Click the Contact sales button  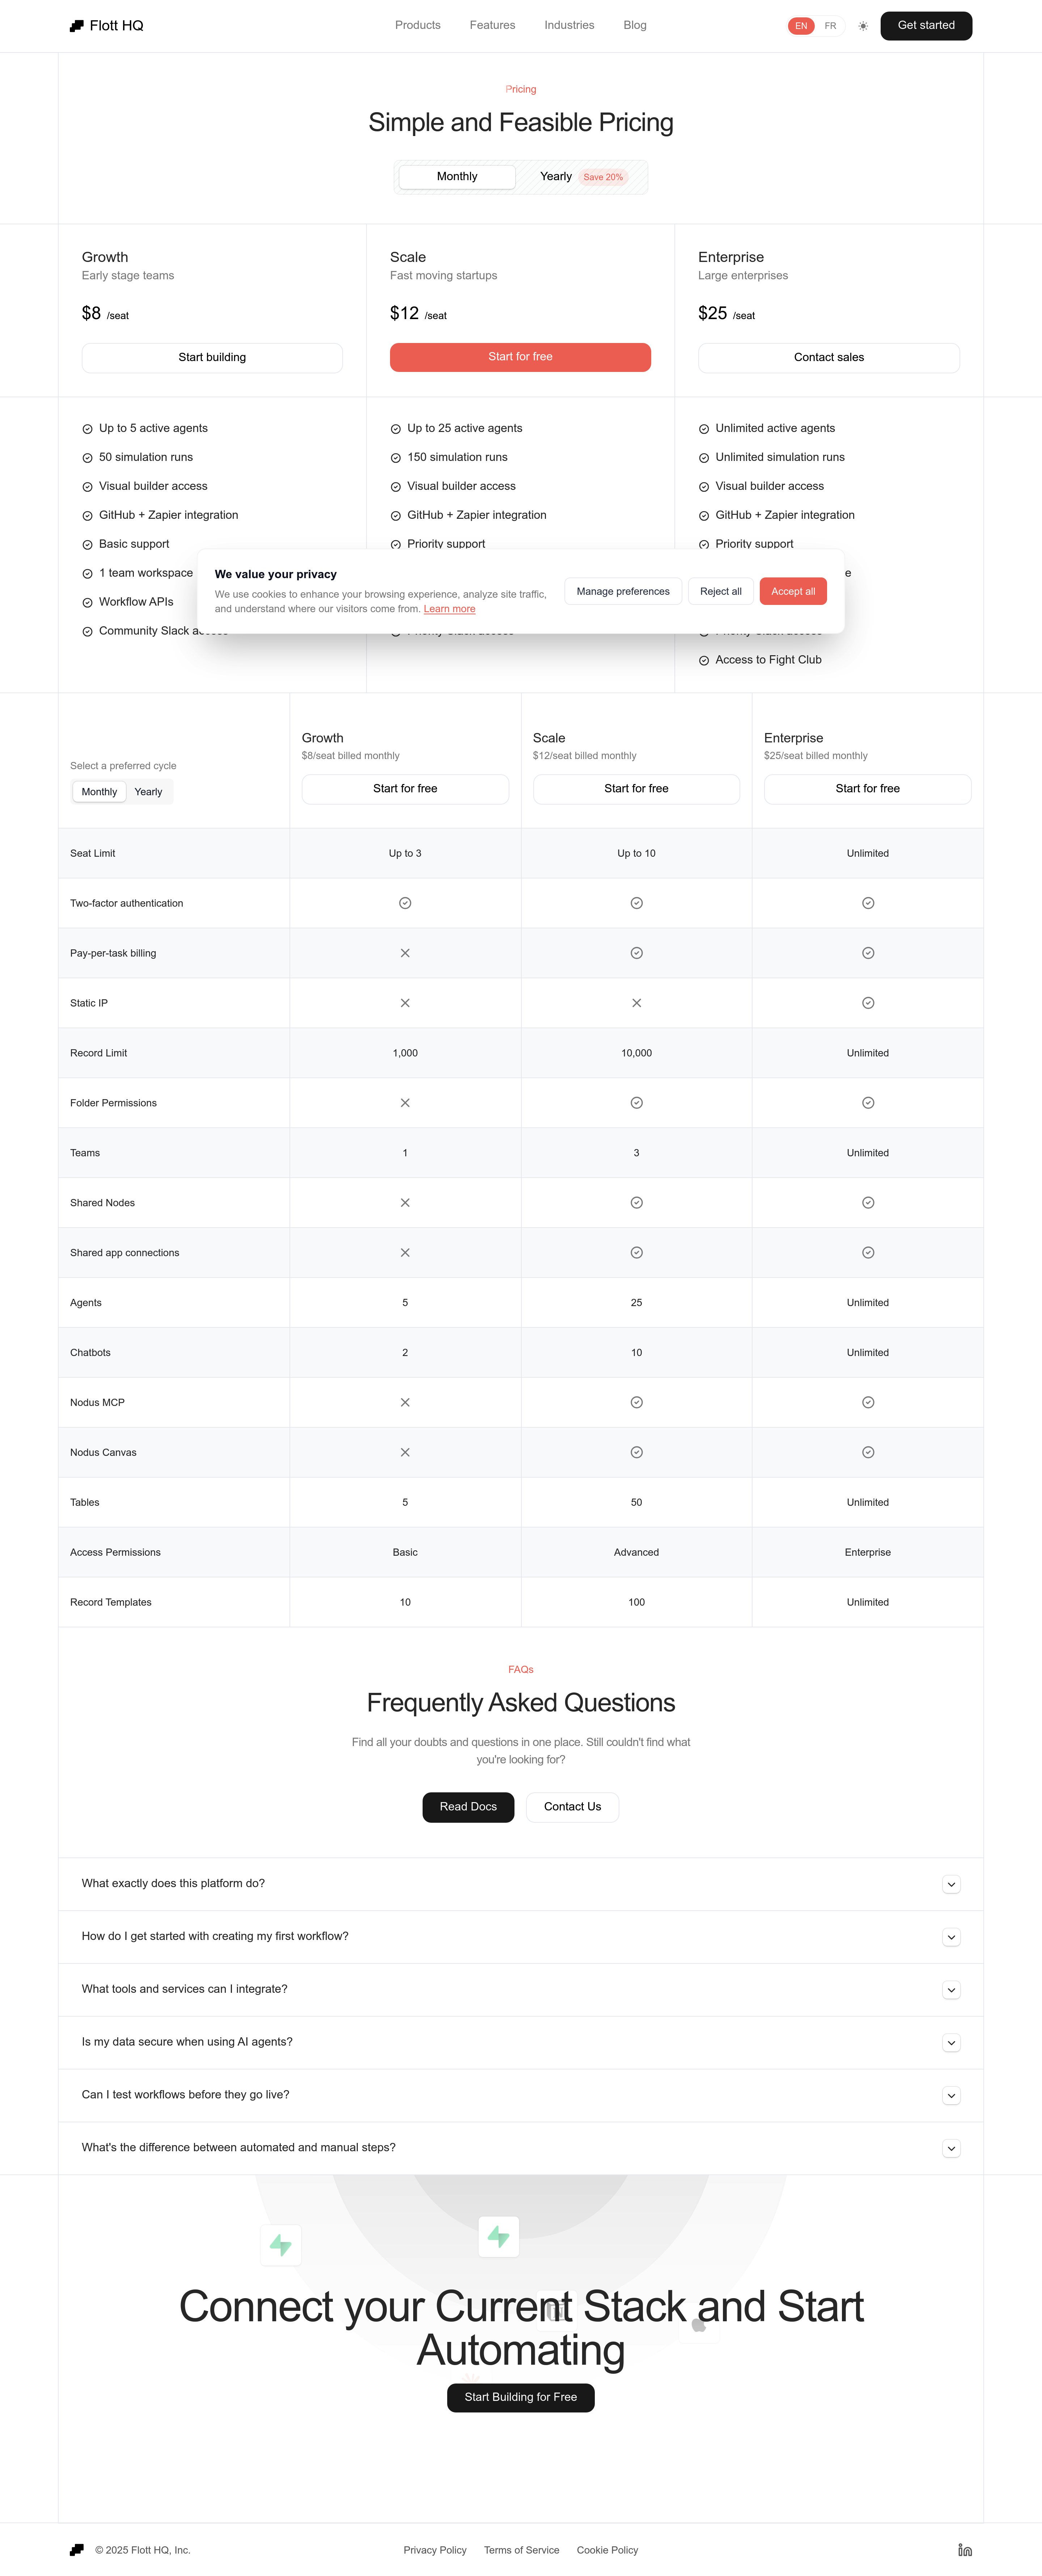click(828, 357)
